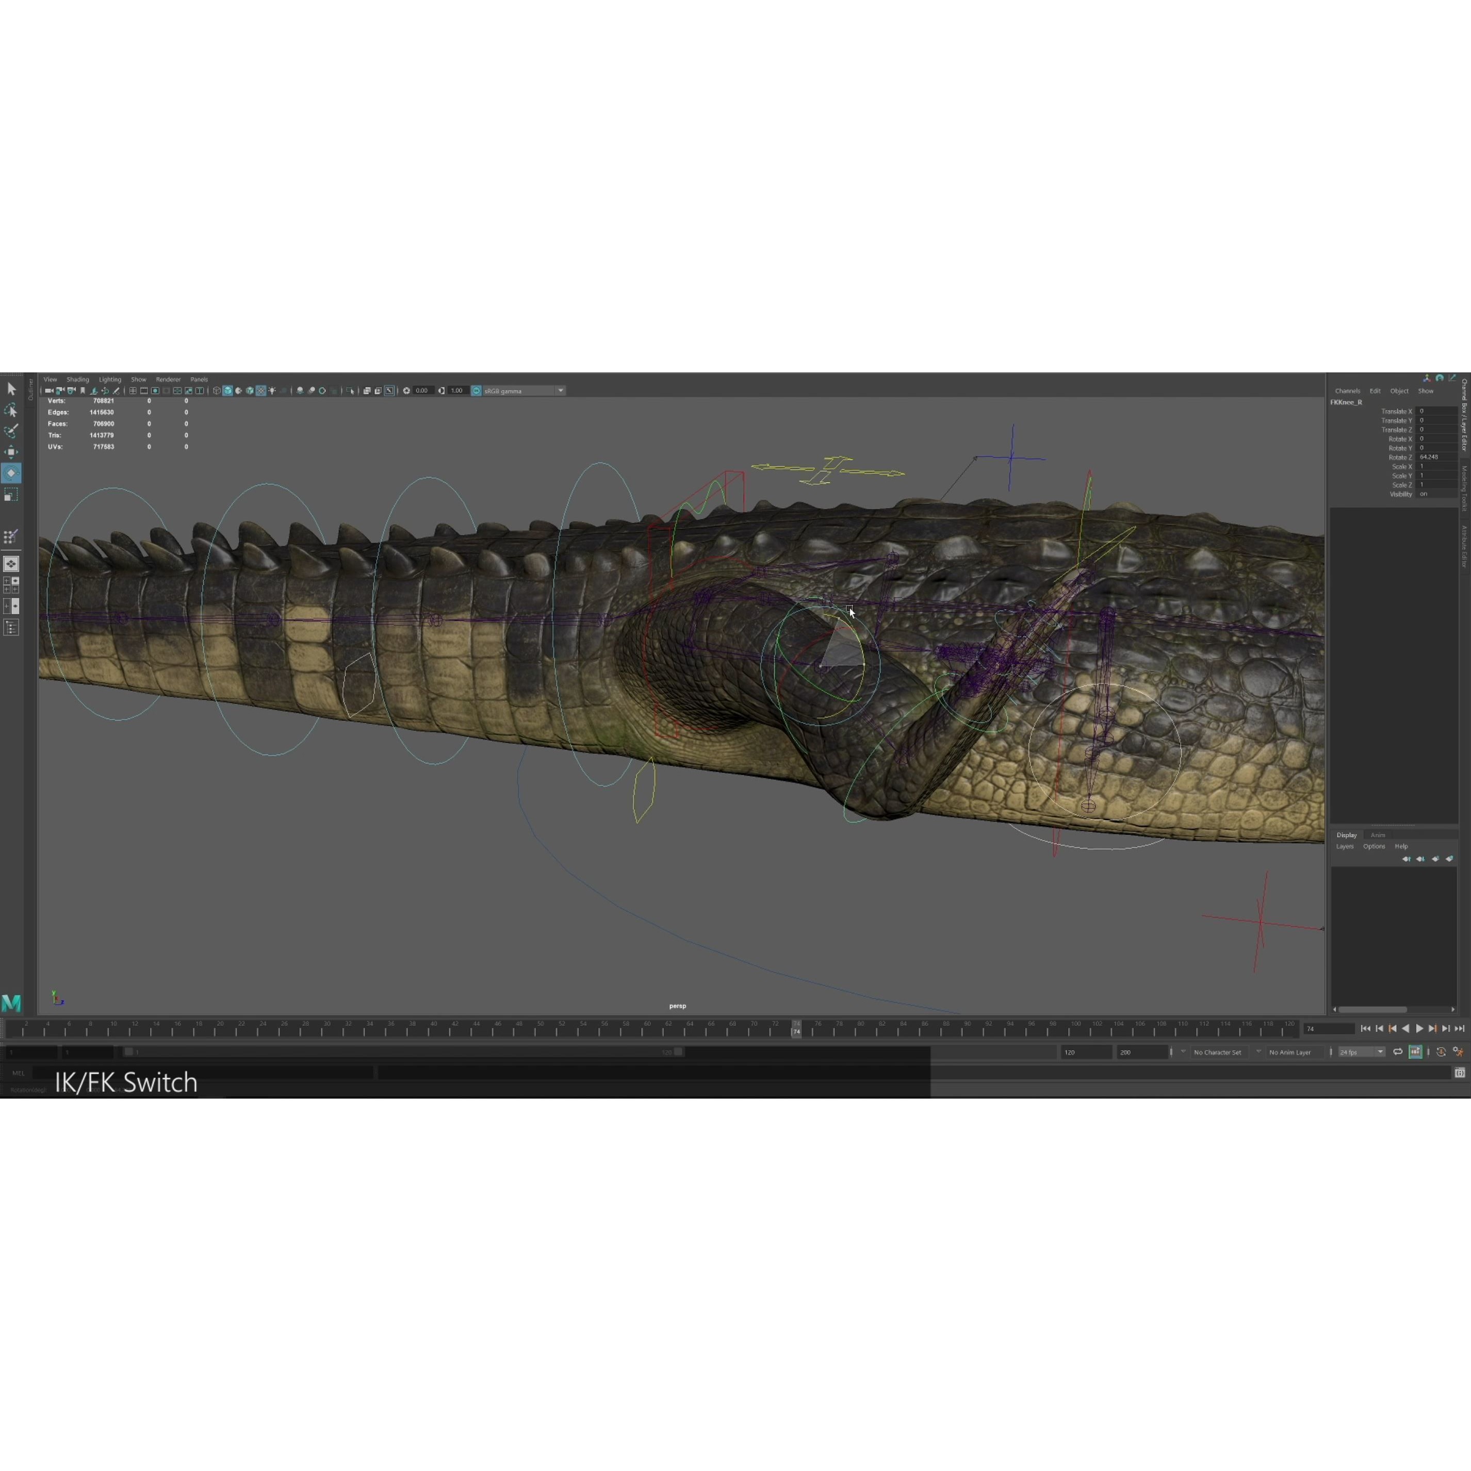Open the layer editor Options menu
The image size is (1471, 1471).
point(1375,847)
